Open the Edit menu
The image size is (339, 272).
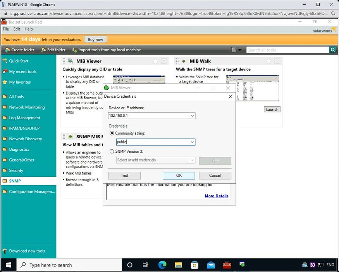click(17, 29)
